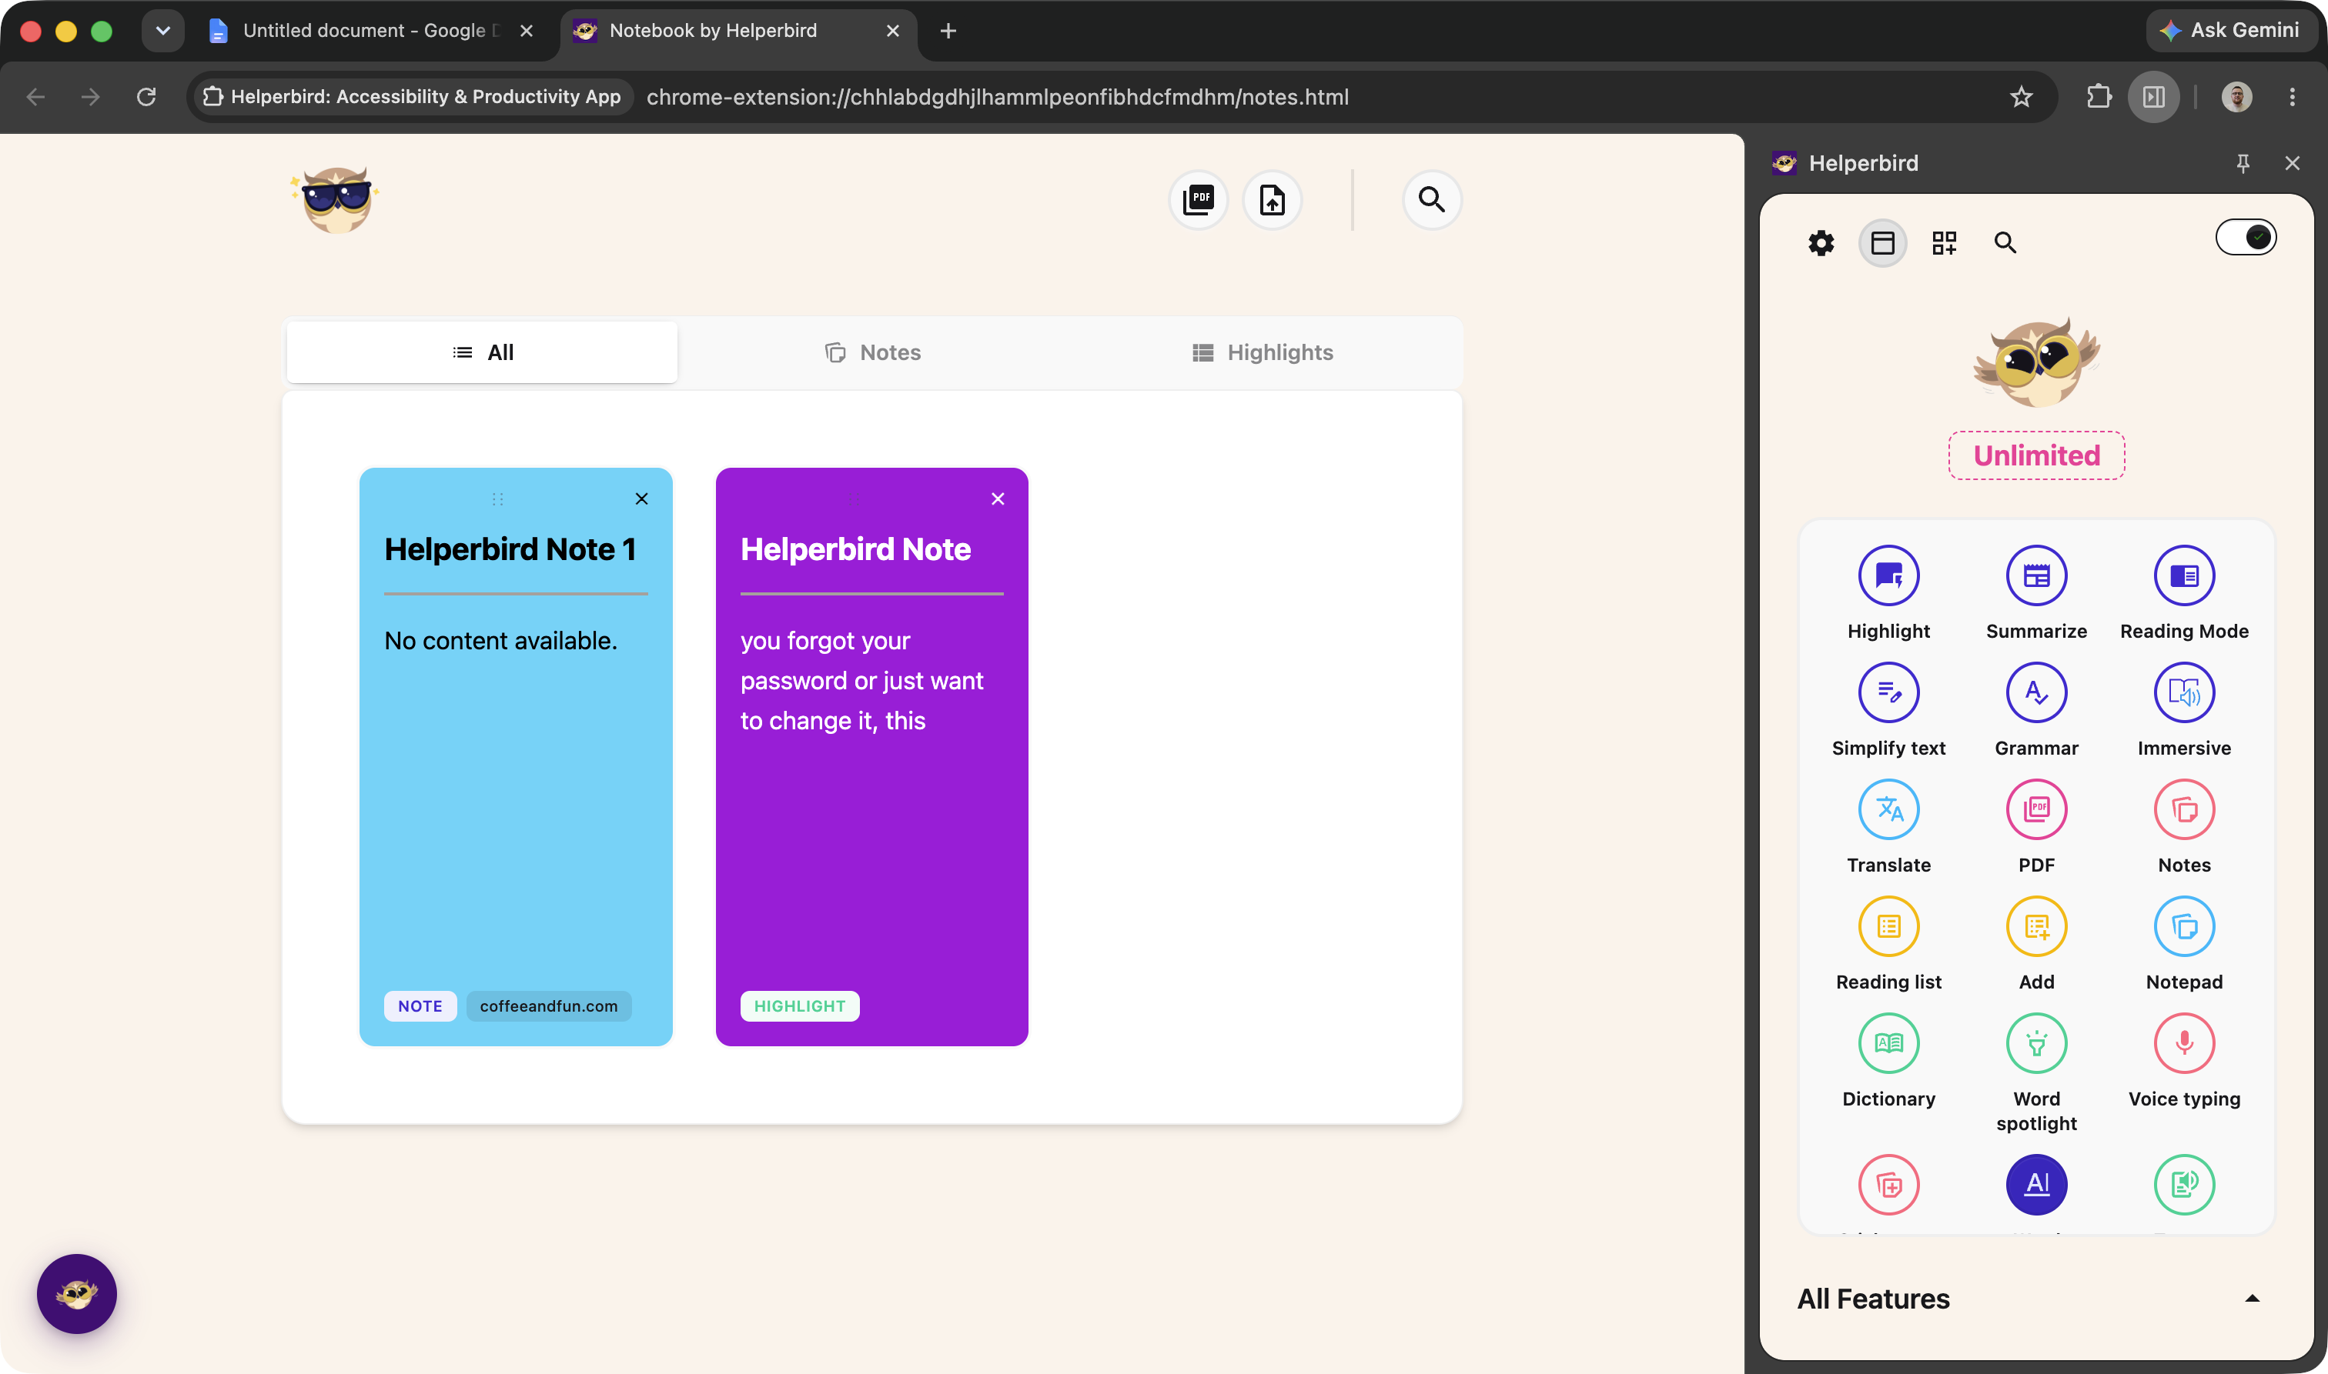Open the Chrome tab search dropdown

[x=163, y=31]
